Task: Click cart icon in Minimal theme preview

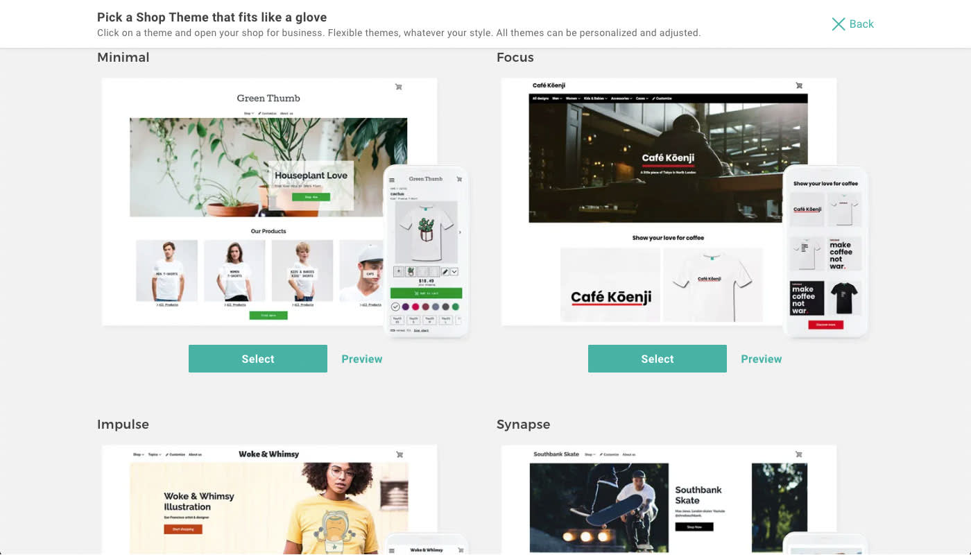Action: click(399, 87)
